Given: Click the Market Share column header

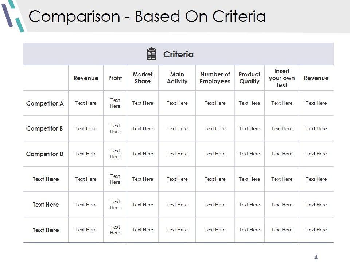Looking at the screenshot, I should pos(143,78).
